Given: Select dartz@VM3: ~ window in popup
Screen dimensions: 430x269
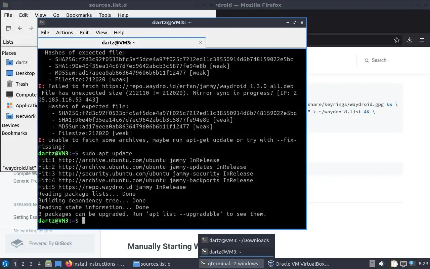Looking at the screenshot, I should click(x=236, y=252).
